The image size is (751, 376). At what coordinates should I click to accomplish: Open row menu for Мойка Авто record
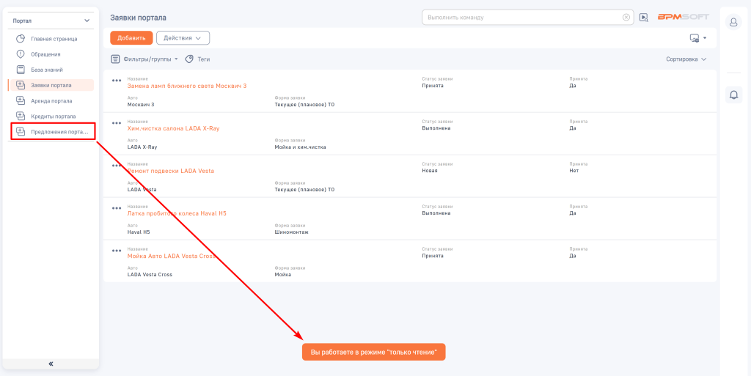117,251
